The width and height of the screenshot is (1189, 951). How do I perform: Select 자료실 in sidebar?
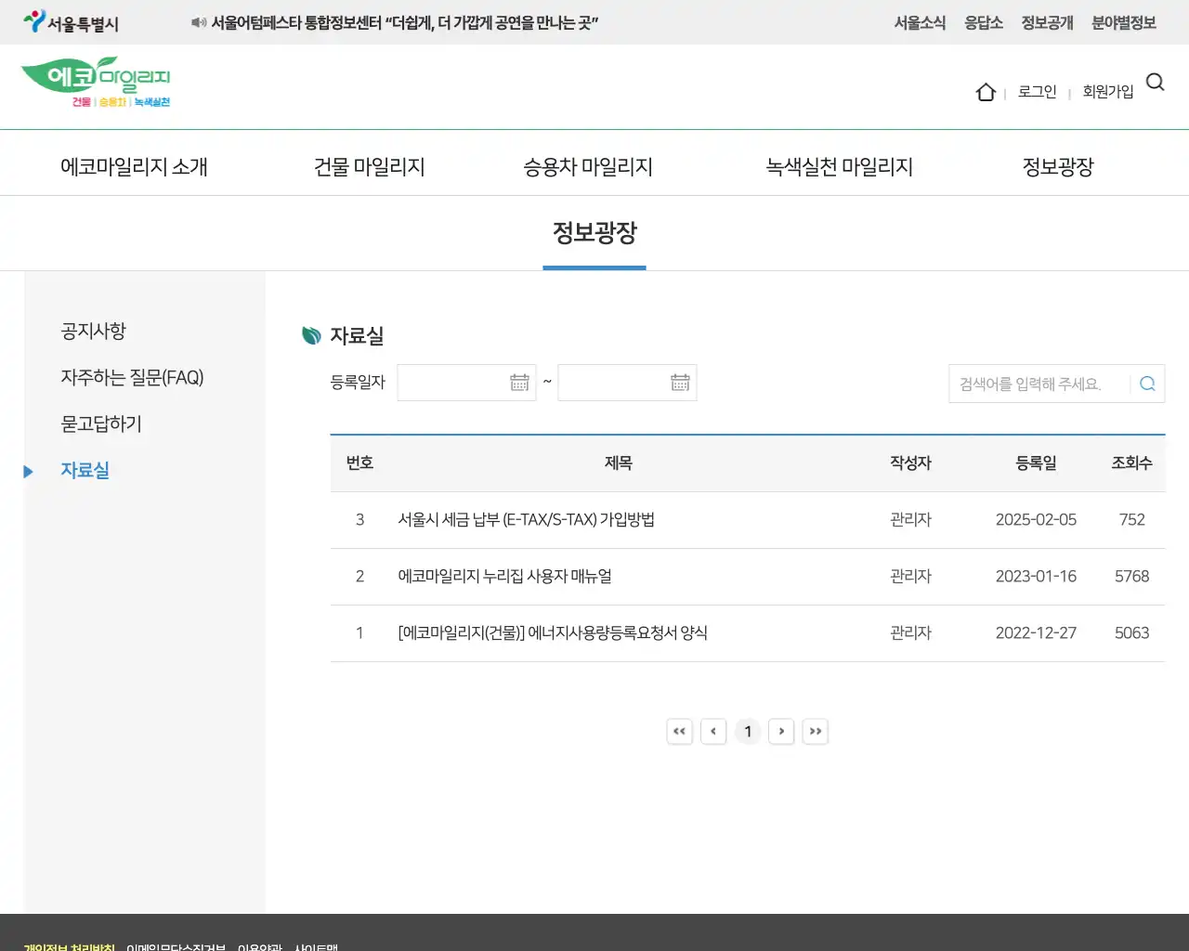(85, 471)
